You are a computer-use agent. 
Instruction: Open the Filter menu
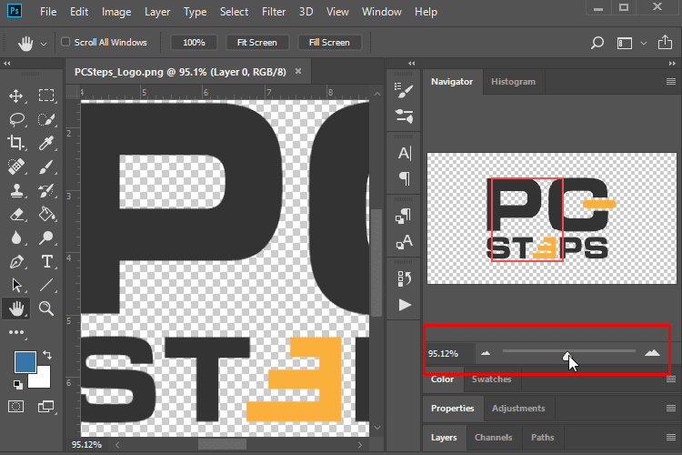(x=274, y=12)
